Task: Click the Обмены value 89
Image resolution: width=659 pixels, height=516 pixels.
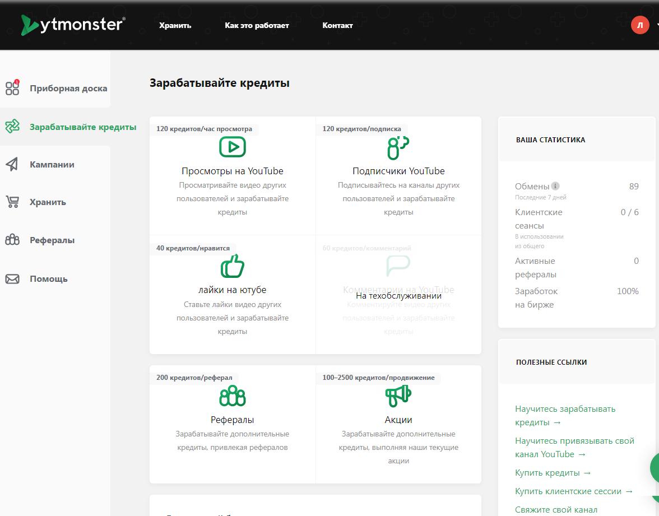Action: click(x=634, y=186)
